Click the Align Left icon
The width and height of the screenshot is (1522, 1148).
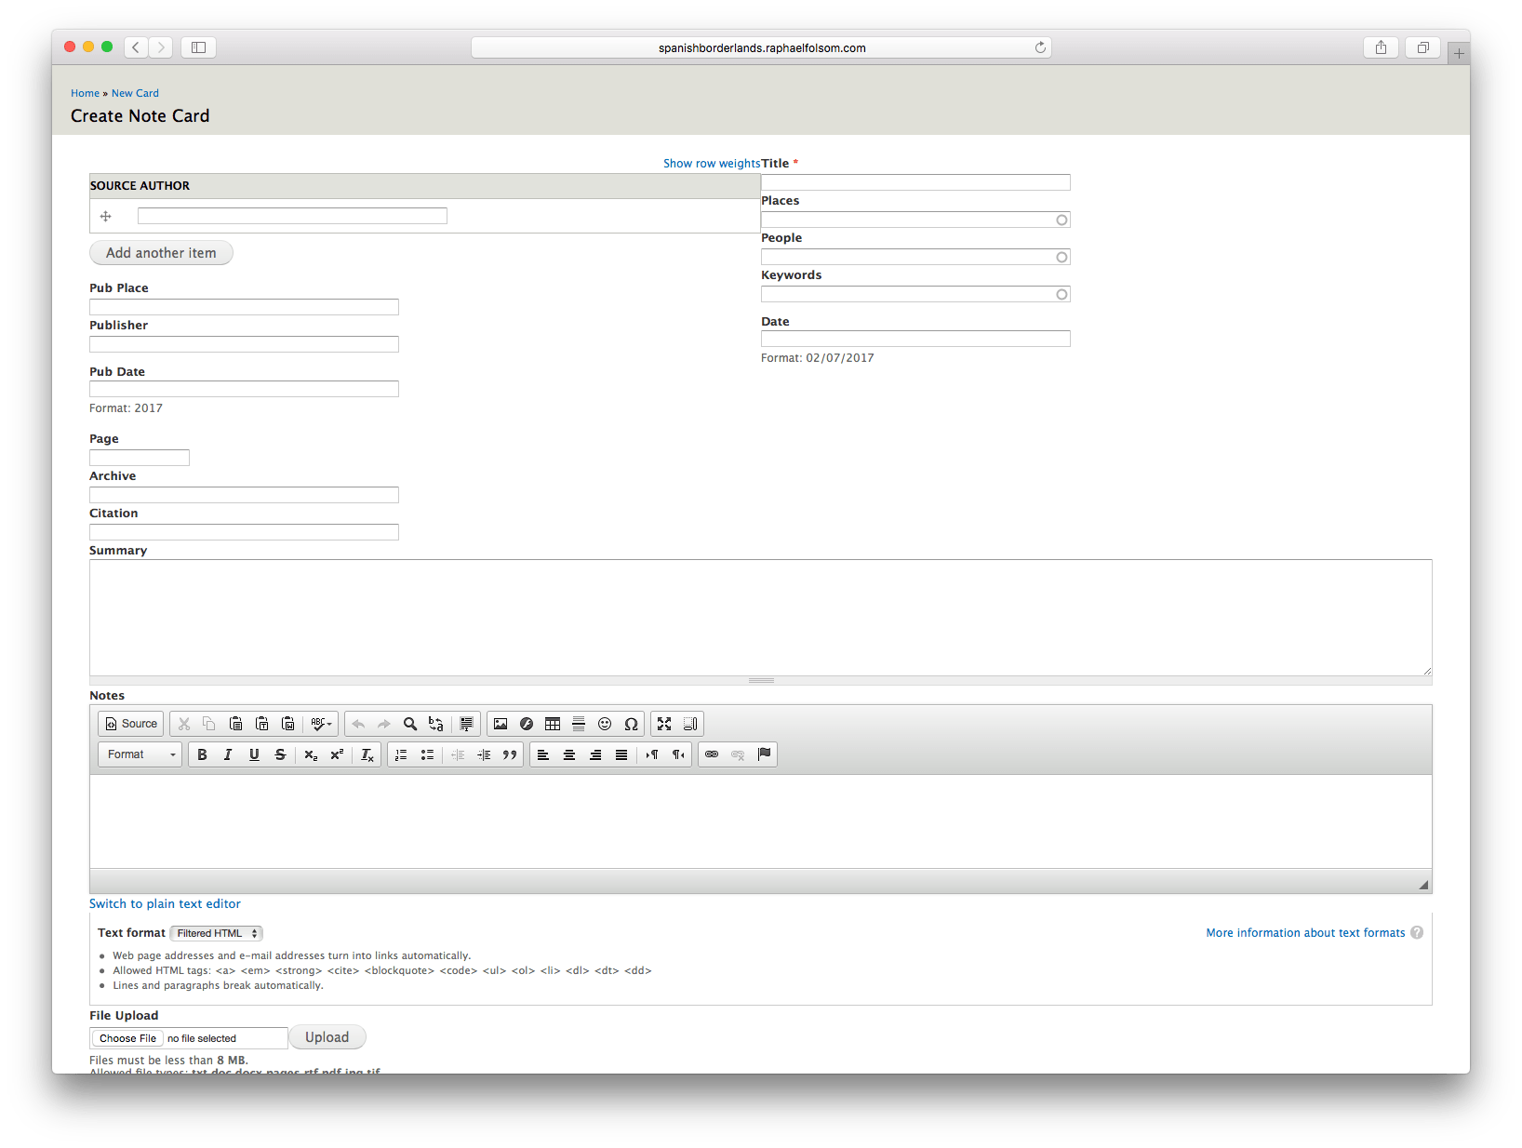(x=543, y=754)
